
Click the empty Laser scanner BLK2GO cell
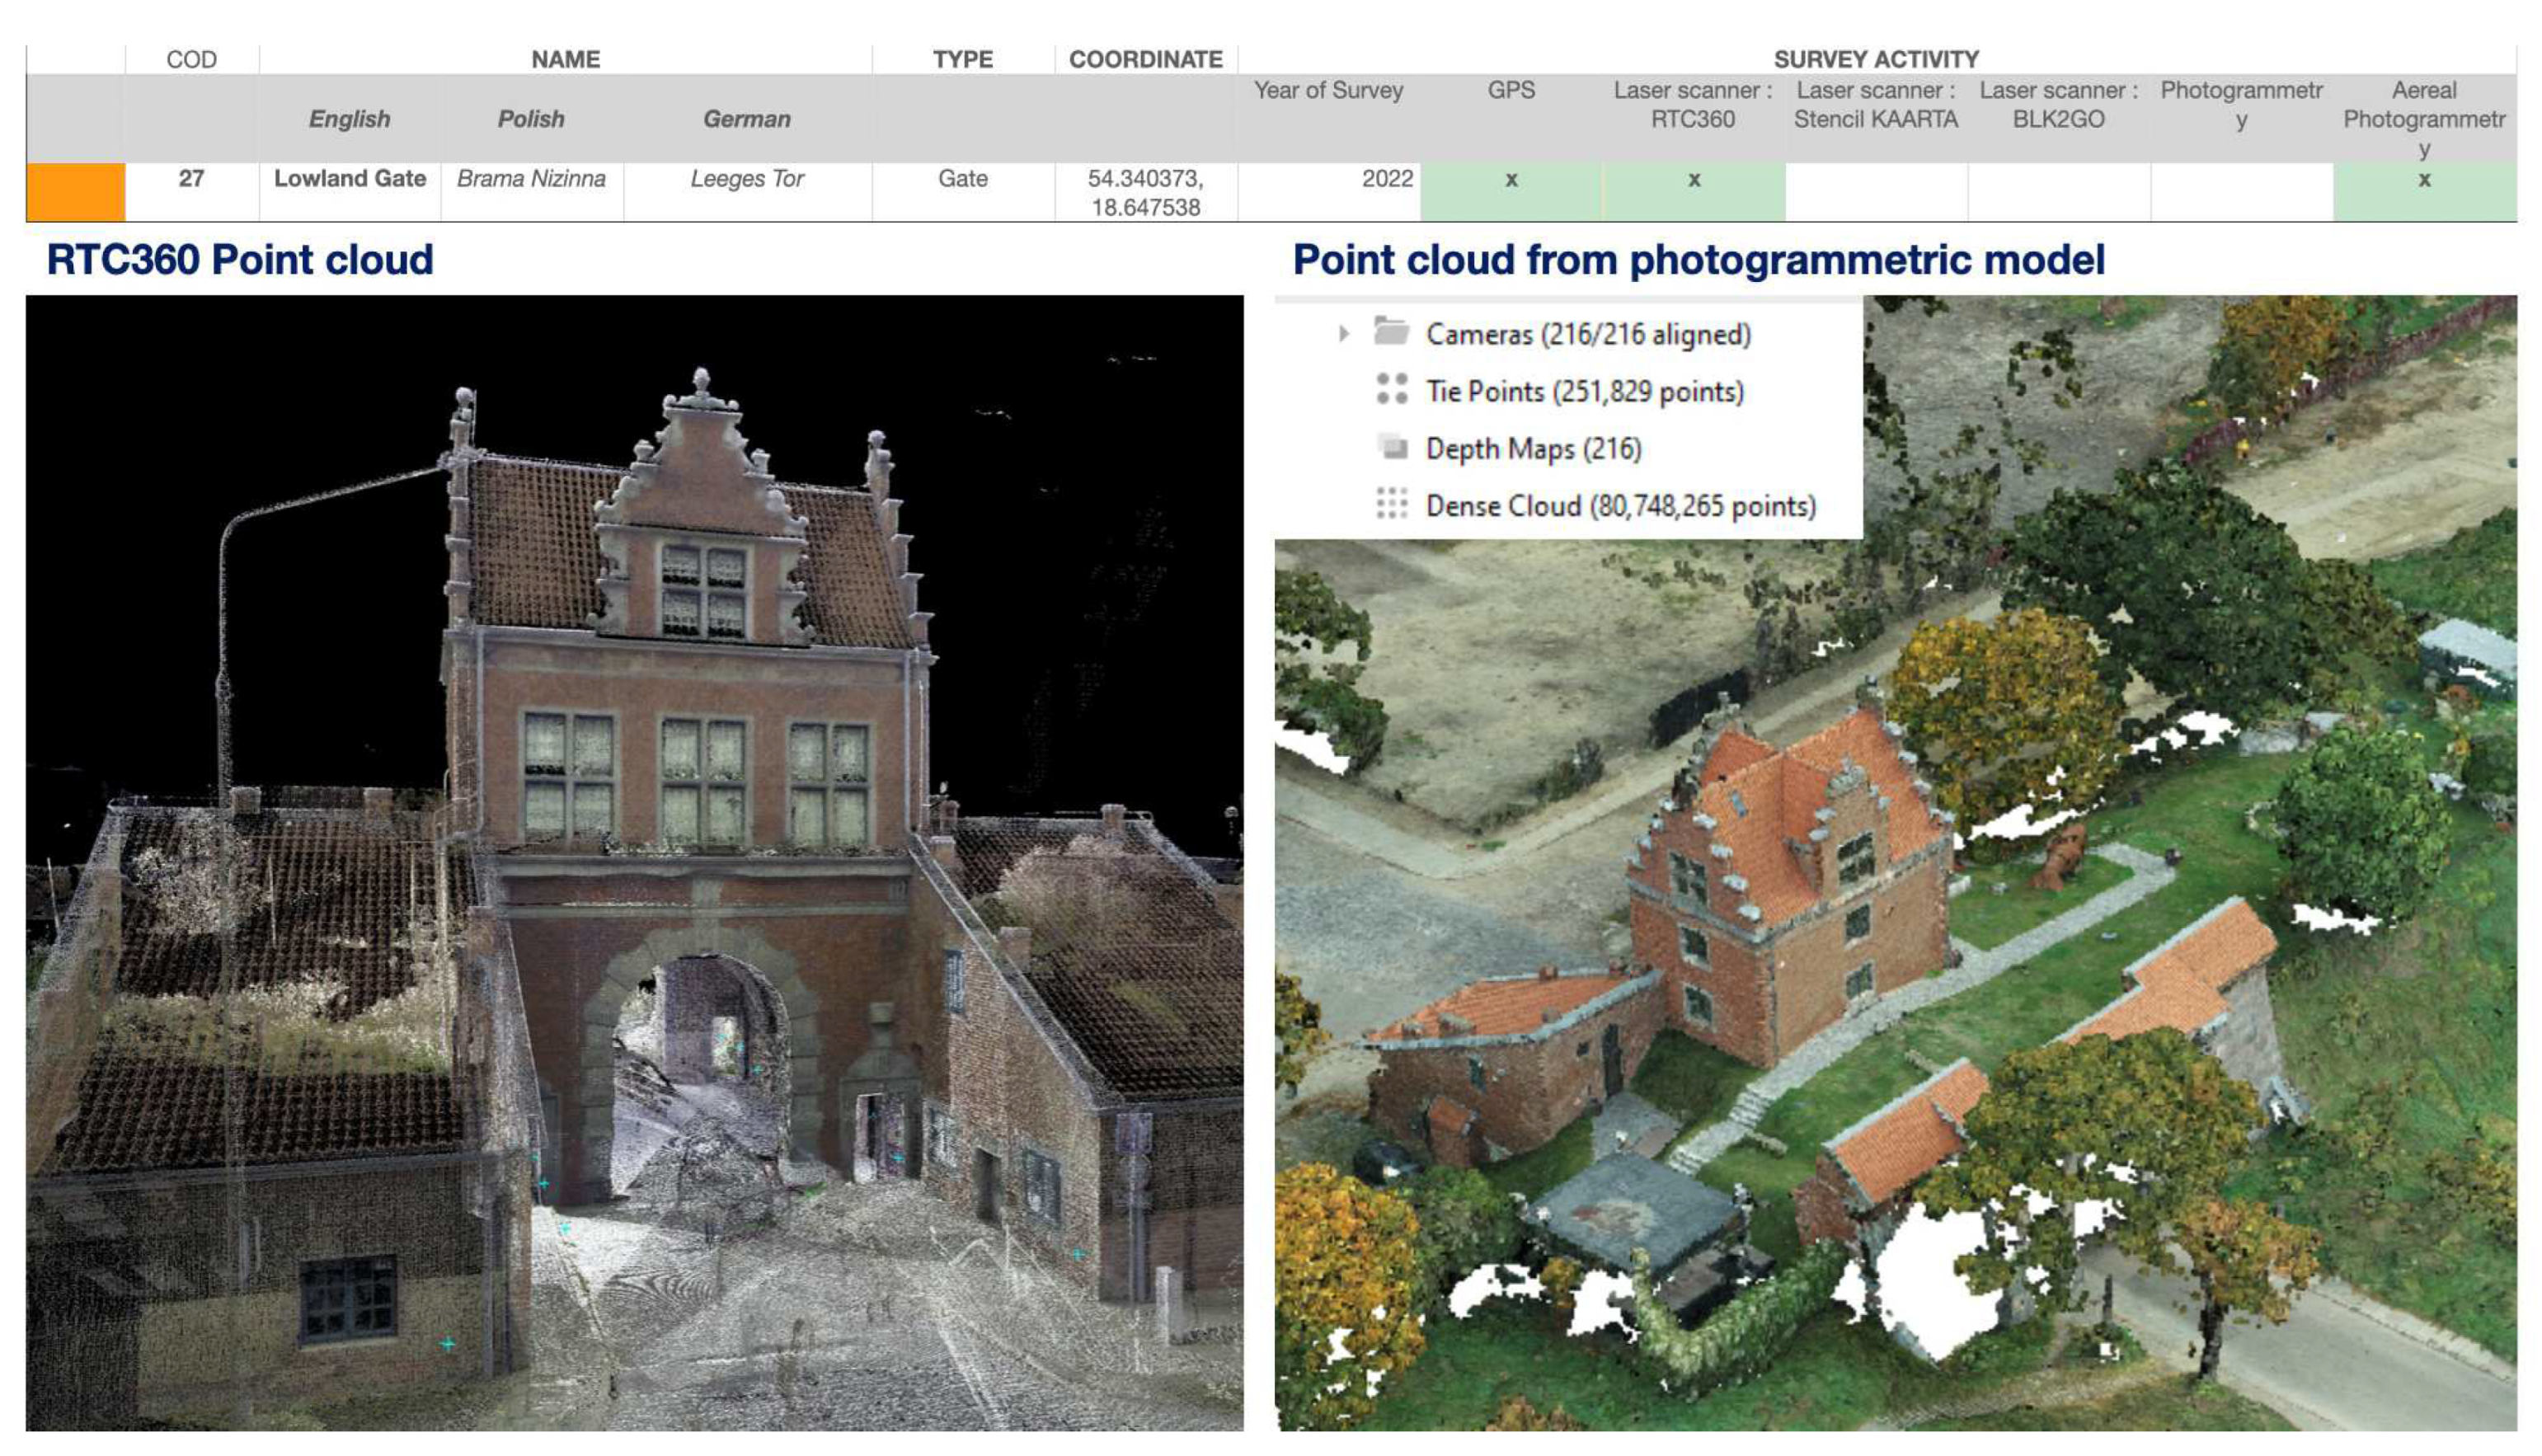2058,191
